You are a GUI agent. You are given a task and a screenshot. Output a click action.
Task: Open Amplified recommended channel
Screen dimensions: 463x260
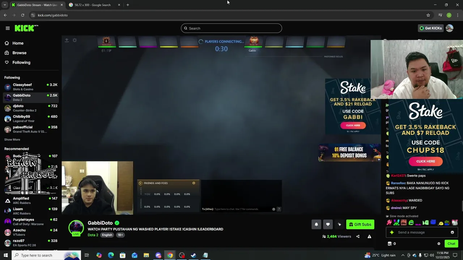(31, 200)
